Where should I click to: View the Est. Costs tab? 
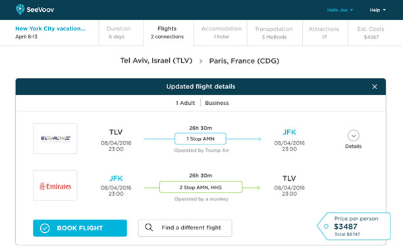click(371, 33)
